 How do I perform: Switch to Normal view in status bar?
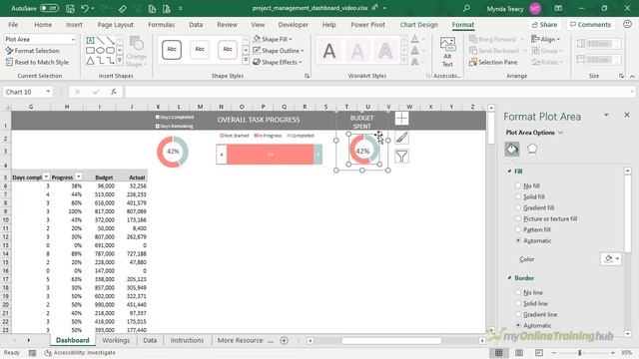(499, 353)
